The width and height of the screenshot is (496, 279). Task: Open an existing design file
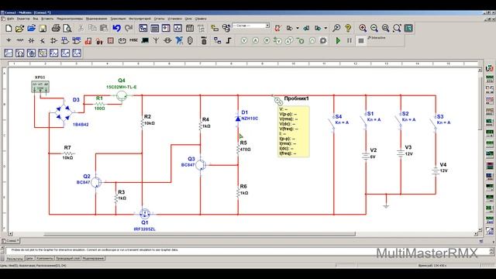tap(19, 29)
